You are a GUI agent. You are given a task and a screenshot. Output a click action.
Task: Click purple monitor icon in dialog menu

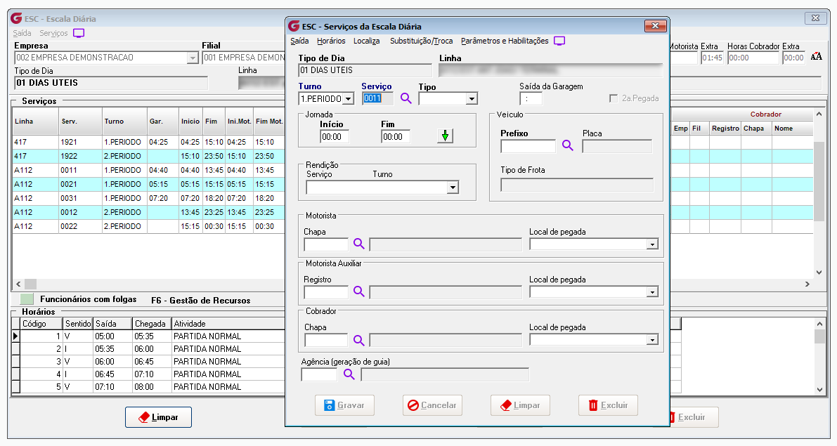pos(559,41)
